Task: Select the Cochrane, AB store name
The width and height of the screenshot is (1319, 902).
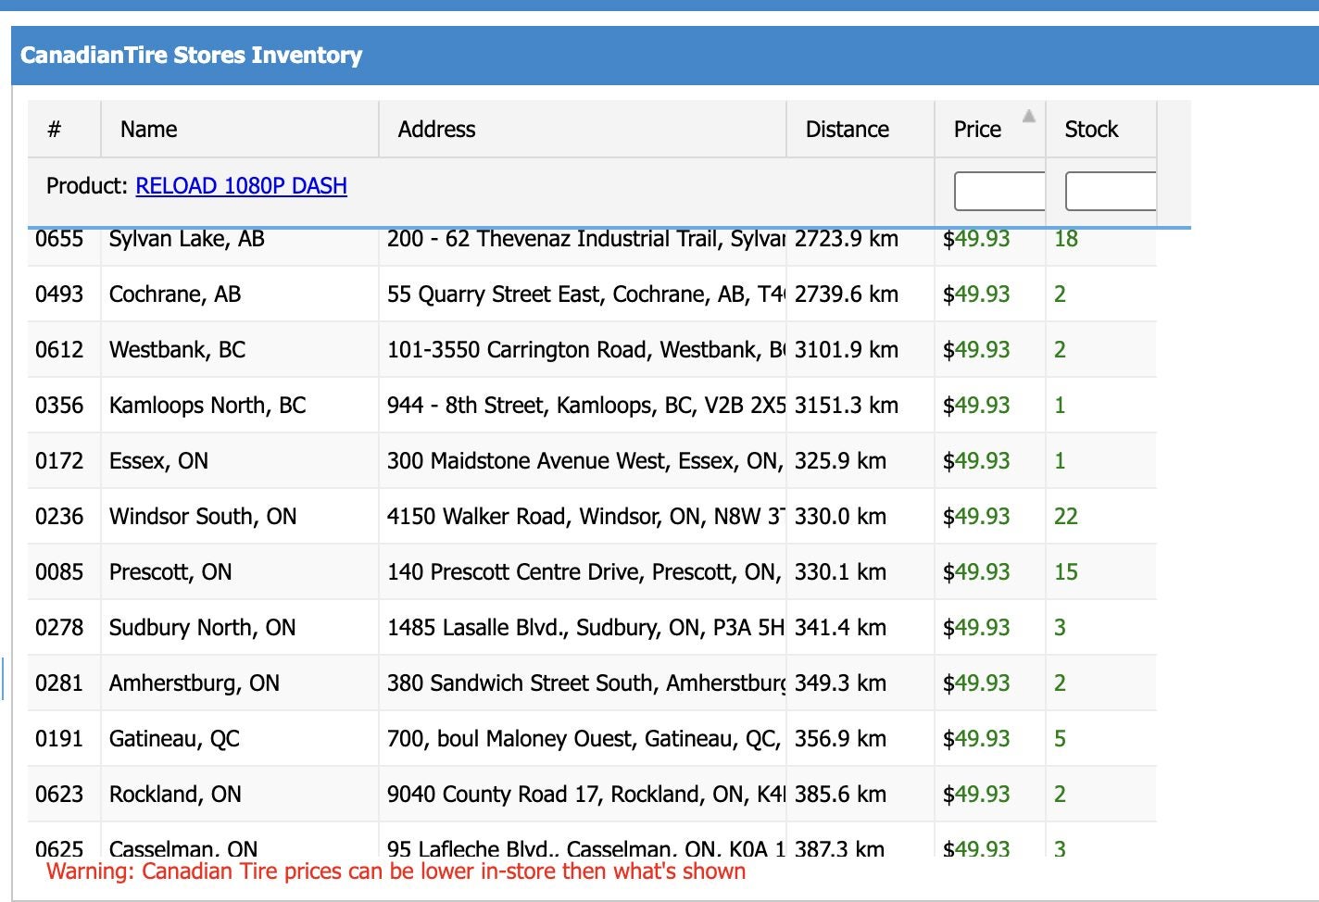Action: pyautogui.click(x=175, y=294)
